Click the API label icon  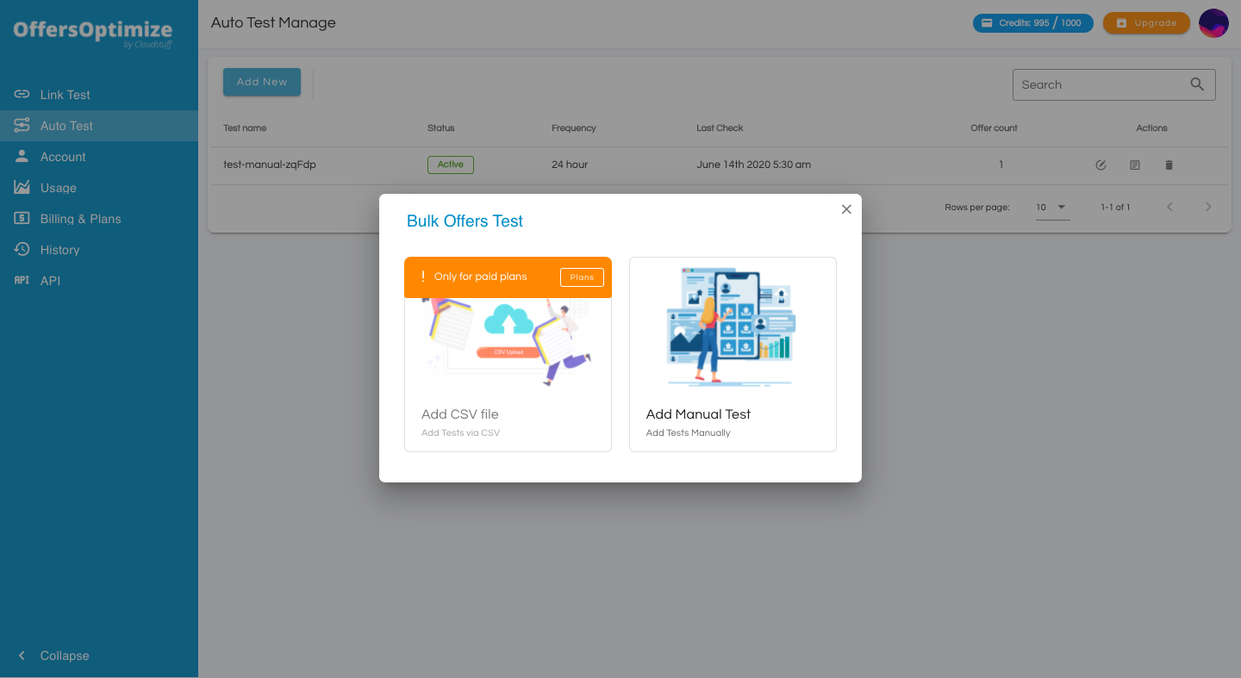(22, 280)
